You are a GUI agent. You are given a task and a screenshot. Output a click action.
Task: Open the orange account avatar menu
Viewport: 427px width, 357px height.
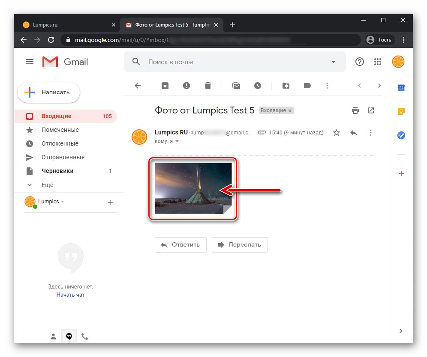(x=398, y=62)
